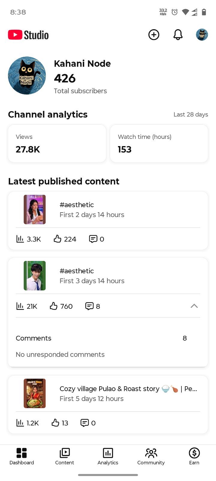Tap the Create plus icon
The height and width of the screenshot is (481, 216).
pyautogui.click(x=154, y=35)
